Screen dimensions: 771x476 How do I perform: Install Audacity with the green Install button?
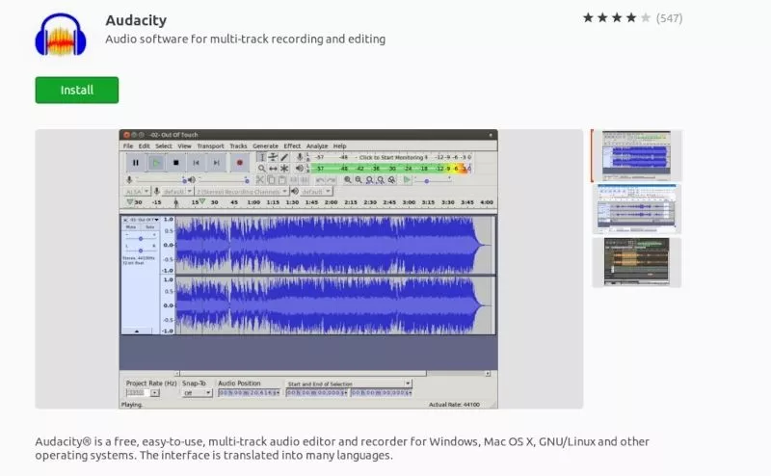point(77,90)
